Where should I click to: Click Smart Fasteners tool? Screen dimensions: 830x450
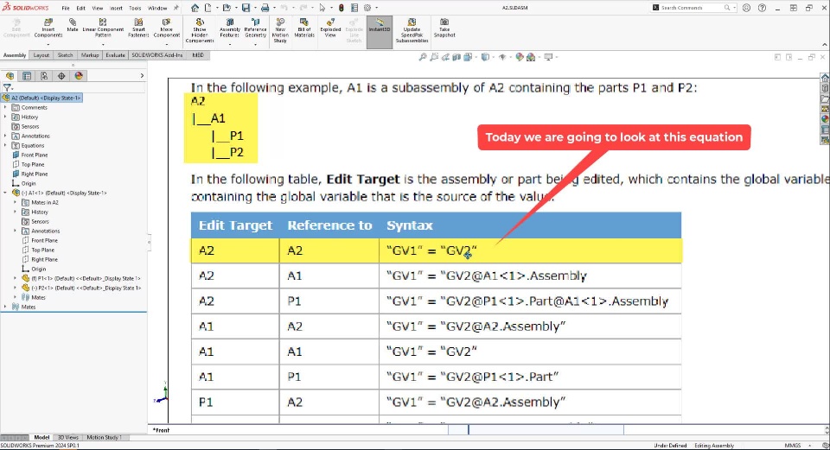(138, 28)
